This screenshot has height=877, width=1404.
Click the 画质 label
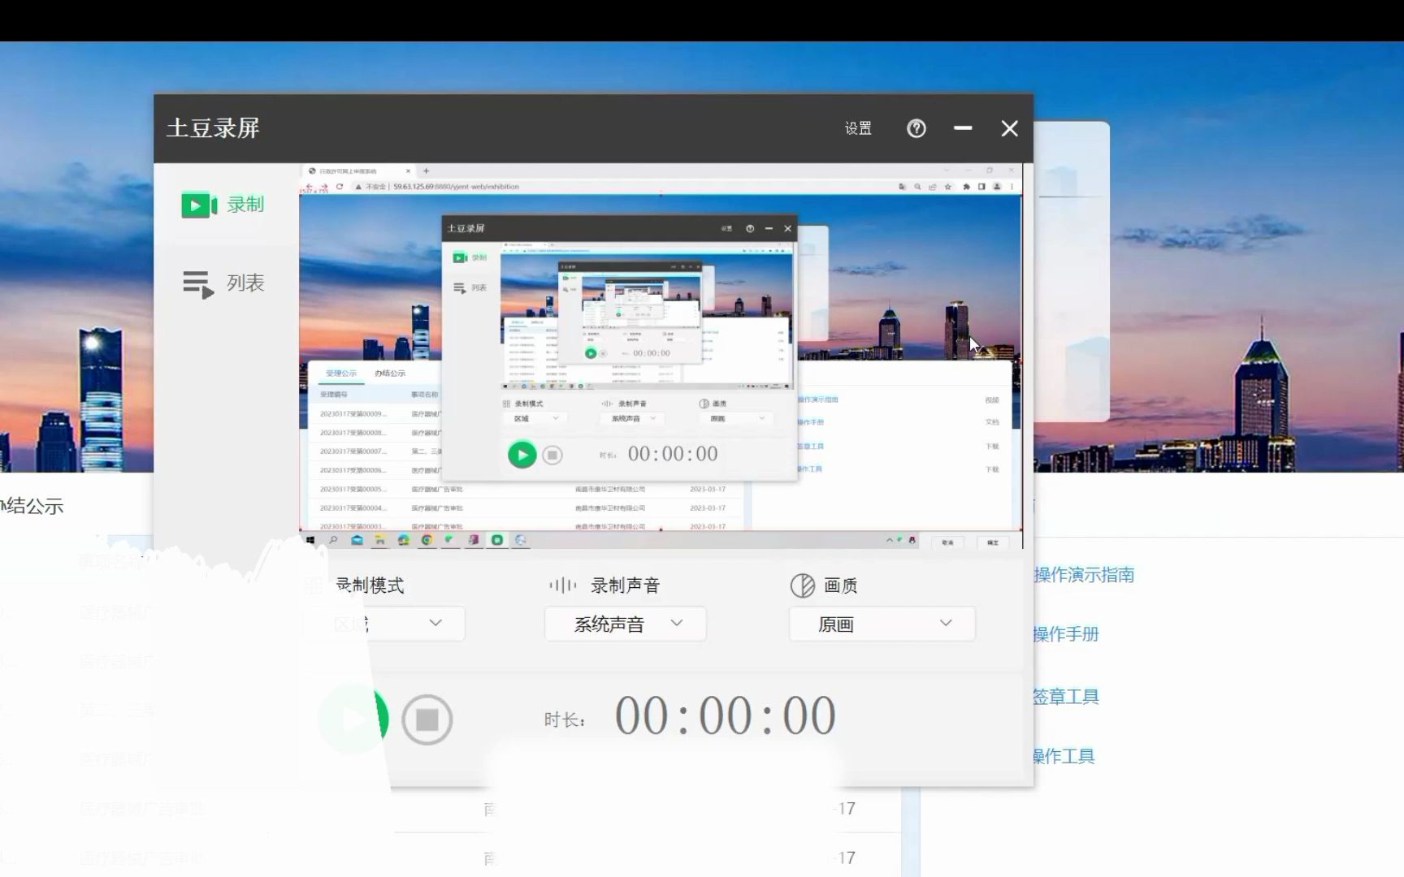[841, 585]
